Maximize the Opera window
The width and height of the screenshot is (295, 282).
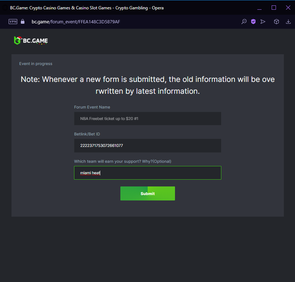click(274, 8)
